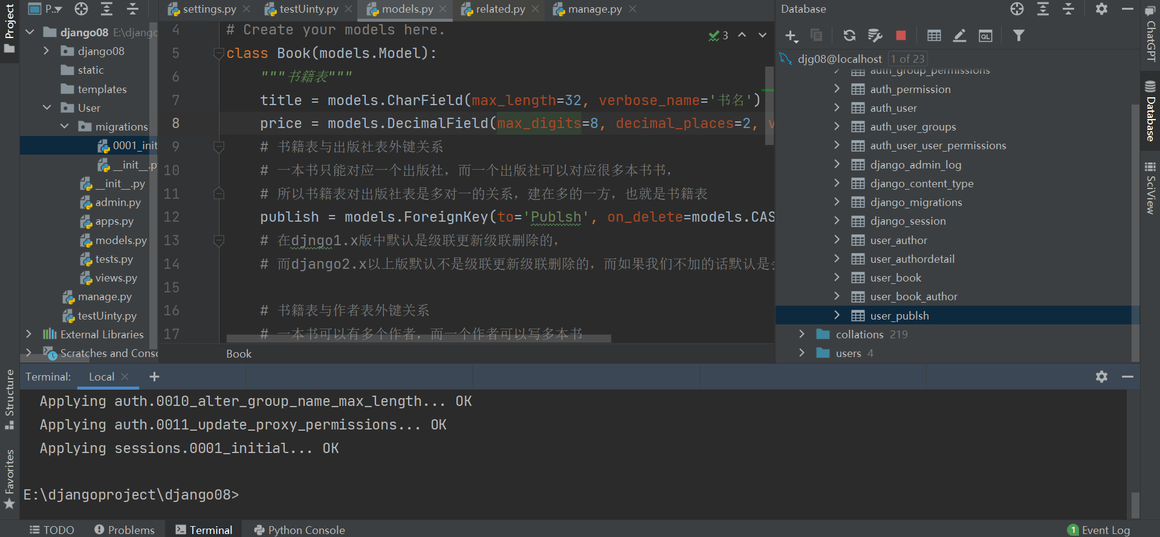Expand the django08 subfolder in Project tree
Viewport: 1160px width, 537px height.
pos(47,51)
